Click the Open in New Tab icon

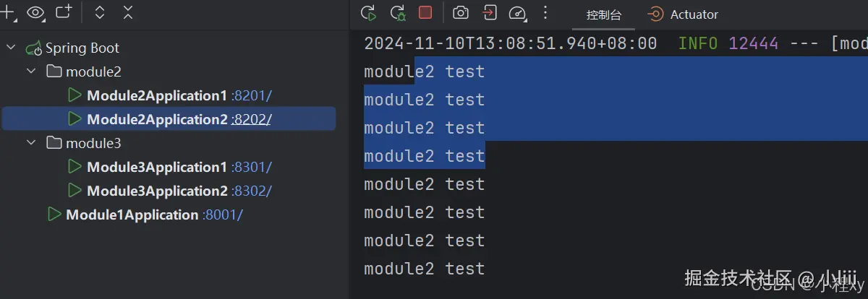pyautogui.click(x=64, y=12)
